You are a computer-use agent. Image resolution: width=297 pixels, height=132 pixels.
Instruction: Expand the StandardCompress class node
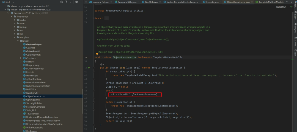[21, 107]
